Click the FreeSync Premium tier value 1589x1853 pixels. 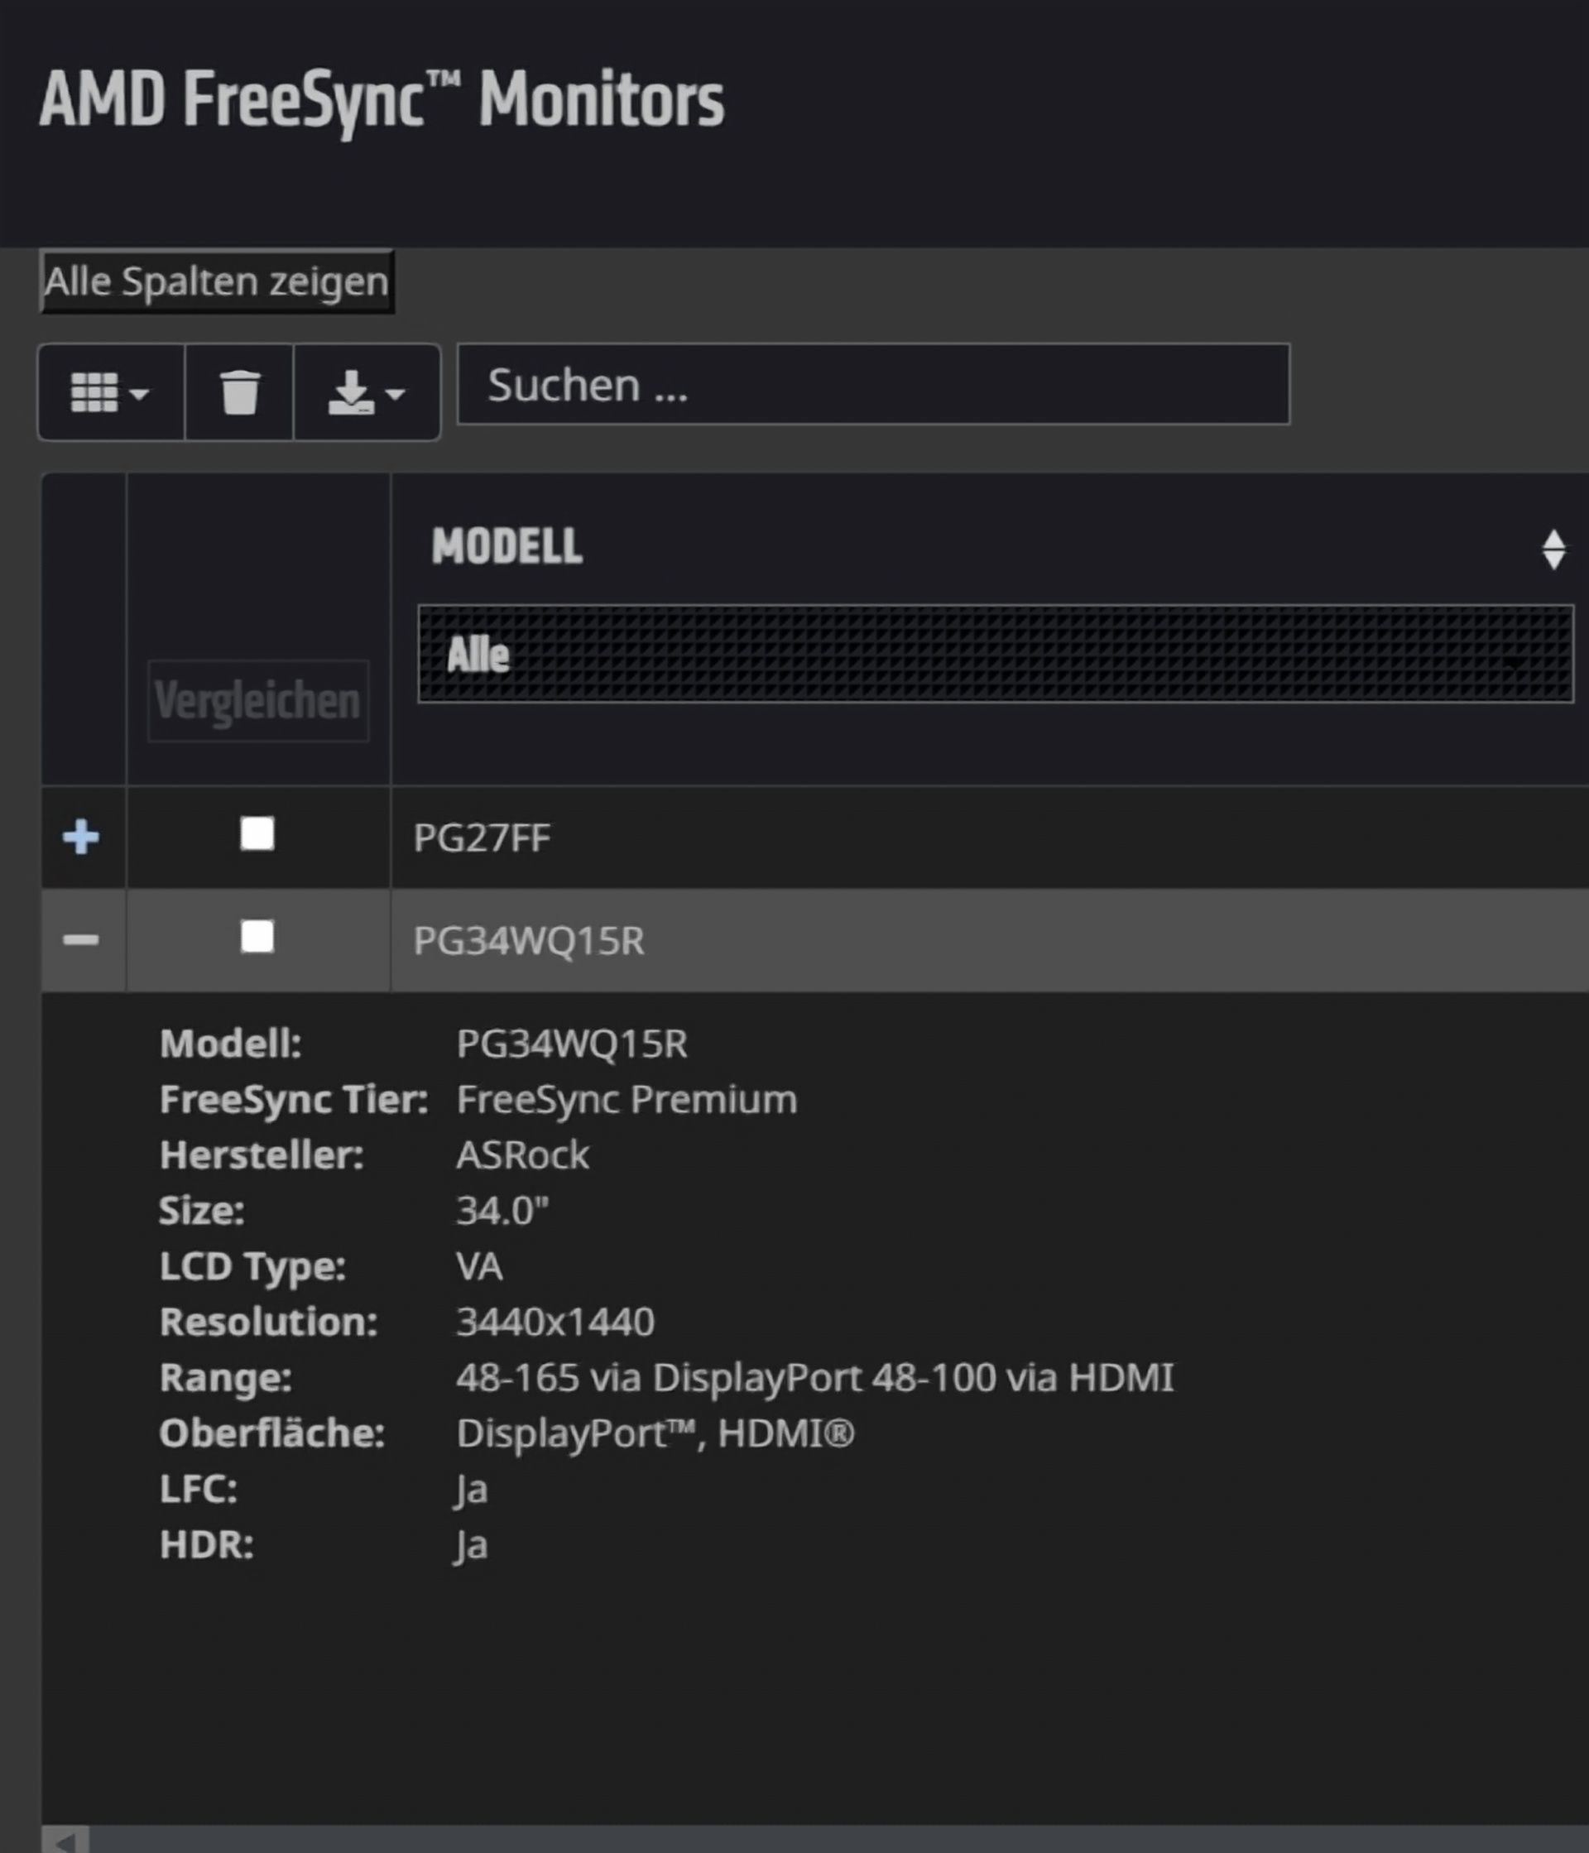(x=626, y=1099)
